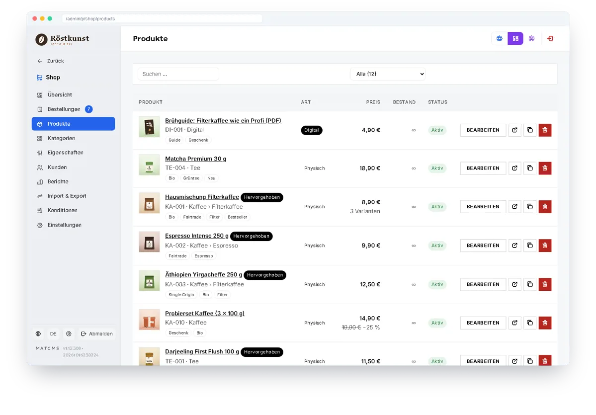
Task: Click the globe icon in top header
Action: [500, 38]
